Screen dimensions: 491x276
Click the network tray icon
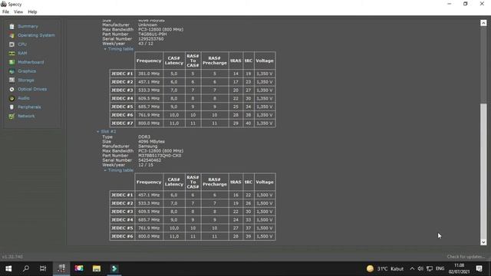430,268
